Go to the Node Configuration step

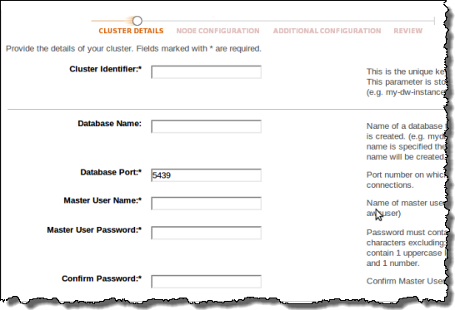pos(218,31)
